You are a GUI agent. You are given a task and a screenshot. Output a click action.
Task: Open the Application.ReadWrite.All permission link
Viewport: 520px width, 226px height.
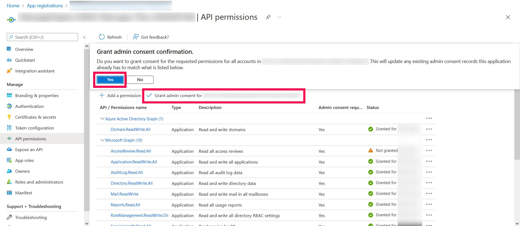pos(134,162)
